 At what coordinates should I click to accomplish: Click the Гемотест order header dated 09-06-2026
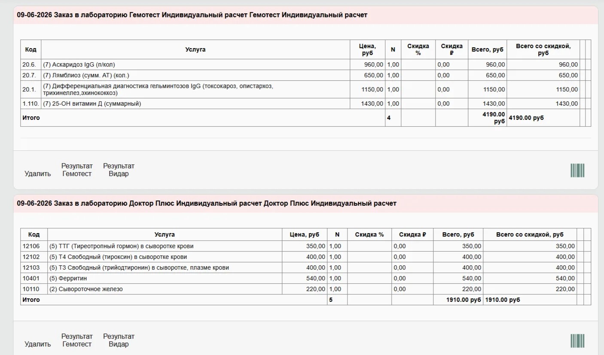[x=305, y=15]
